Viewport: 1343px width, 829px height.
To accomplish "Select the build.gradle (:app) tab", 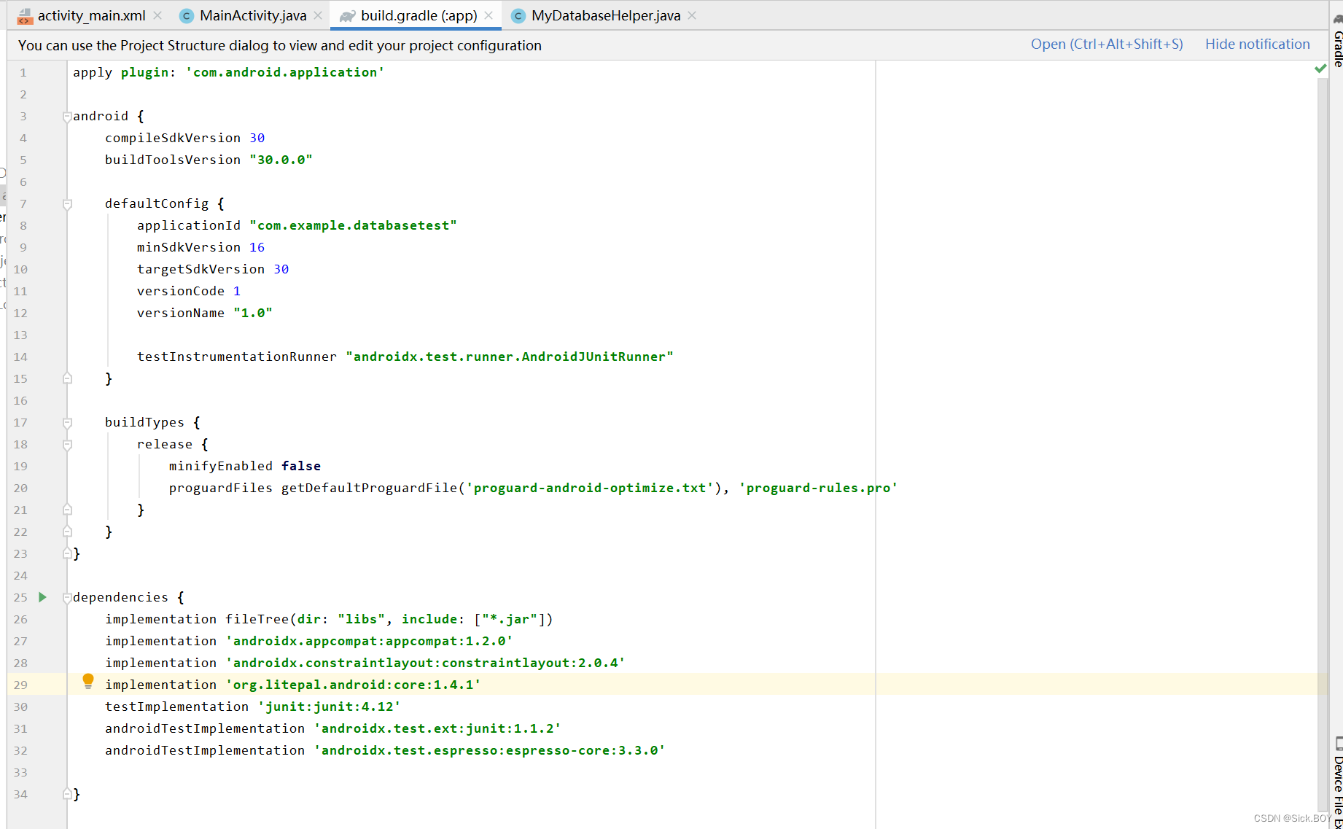I will (x=419, y=15).
